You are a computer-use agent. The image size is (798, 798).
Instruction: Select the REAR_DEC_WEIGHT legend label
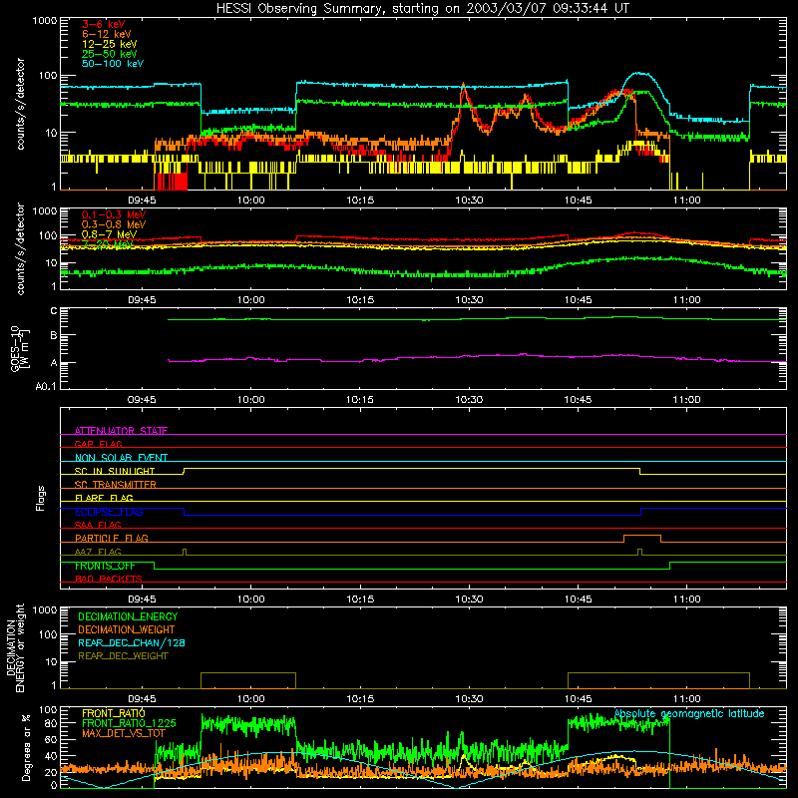(x=123, y=656)
